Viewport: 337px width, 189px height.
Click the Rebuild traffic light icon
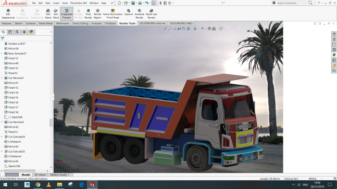click(160, 3)
